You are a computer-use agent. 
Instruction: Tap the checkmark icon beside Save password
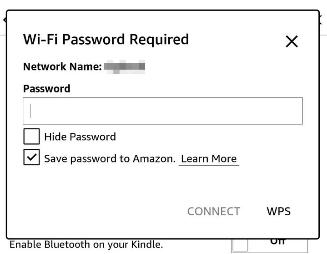click(x=31, y=158)
